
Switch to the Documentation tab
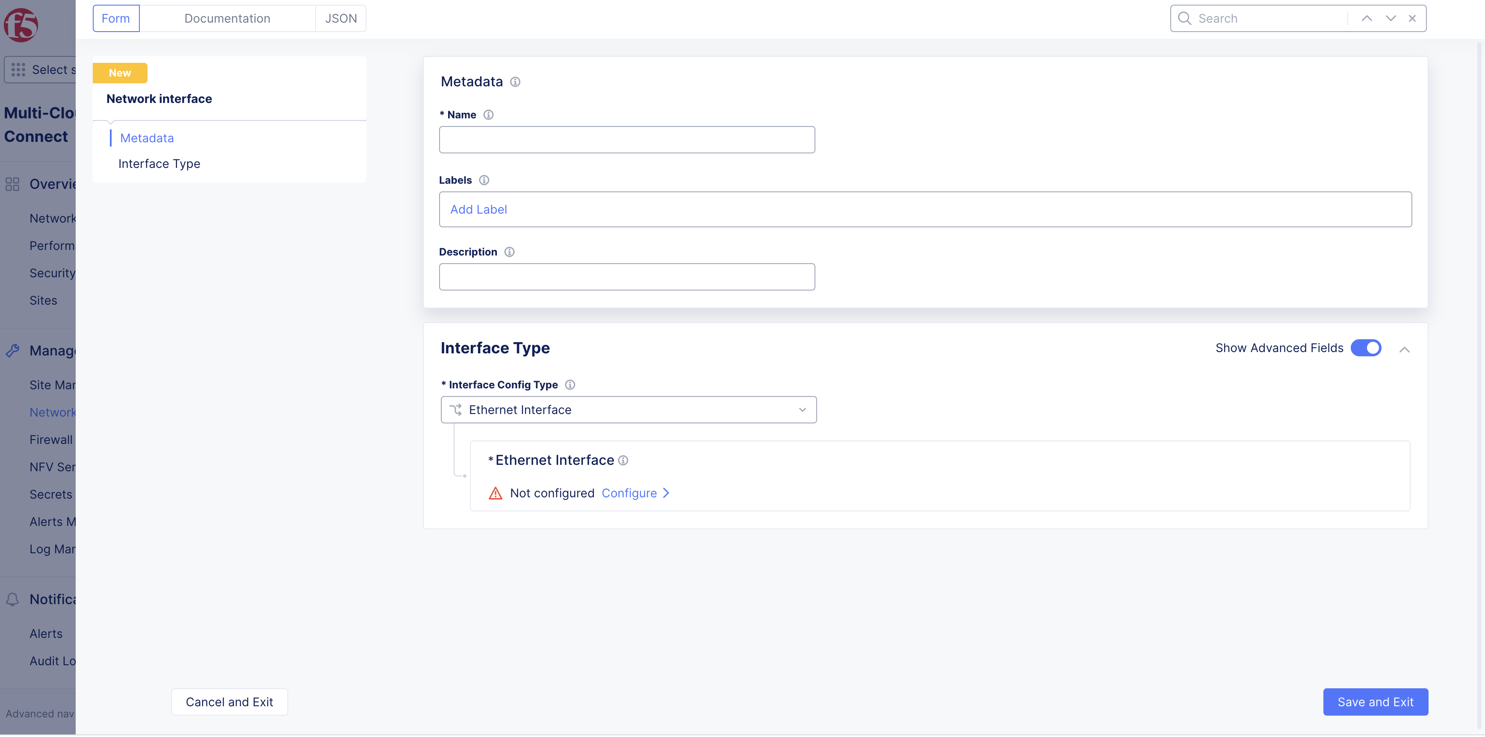coord(227,18)
